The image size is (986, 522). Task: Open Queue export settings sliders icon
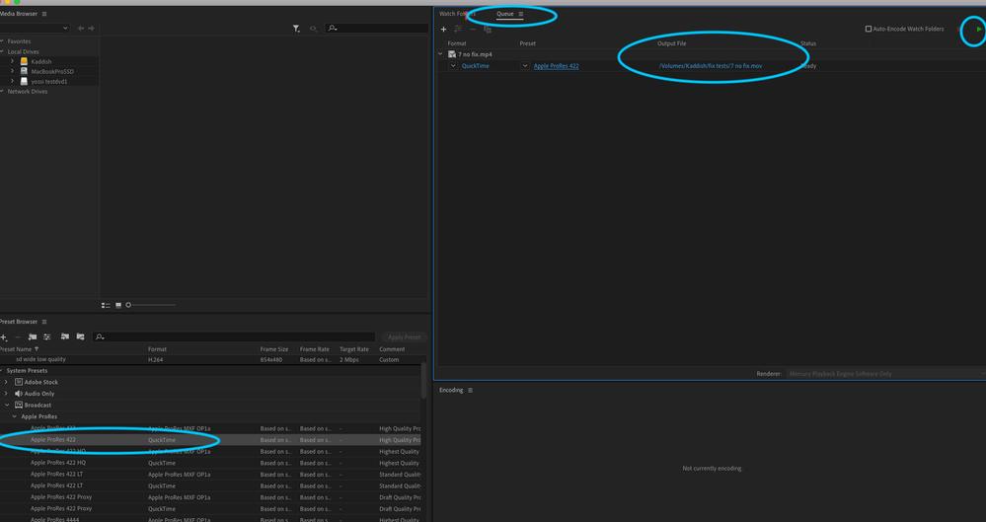pos(458,30)
